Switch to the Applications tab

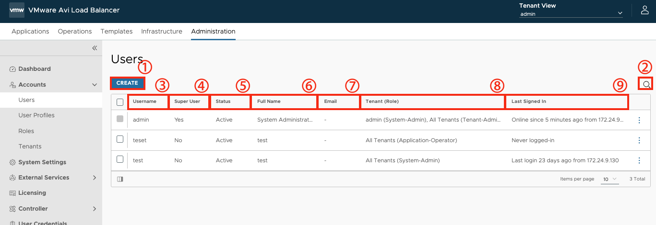(30, 31)
